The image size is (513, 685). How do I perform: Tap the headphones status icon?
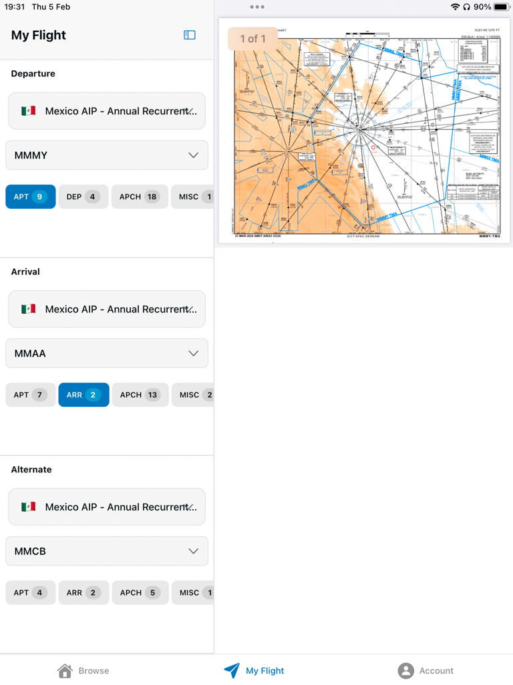coord(466,7)
